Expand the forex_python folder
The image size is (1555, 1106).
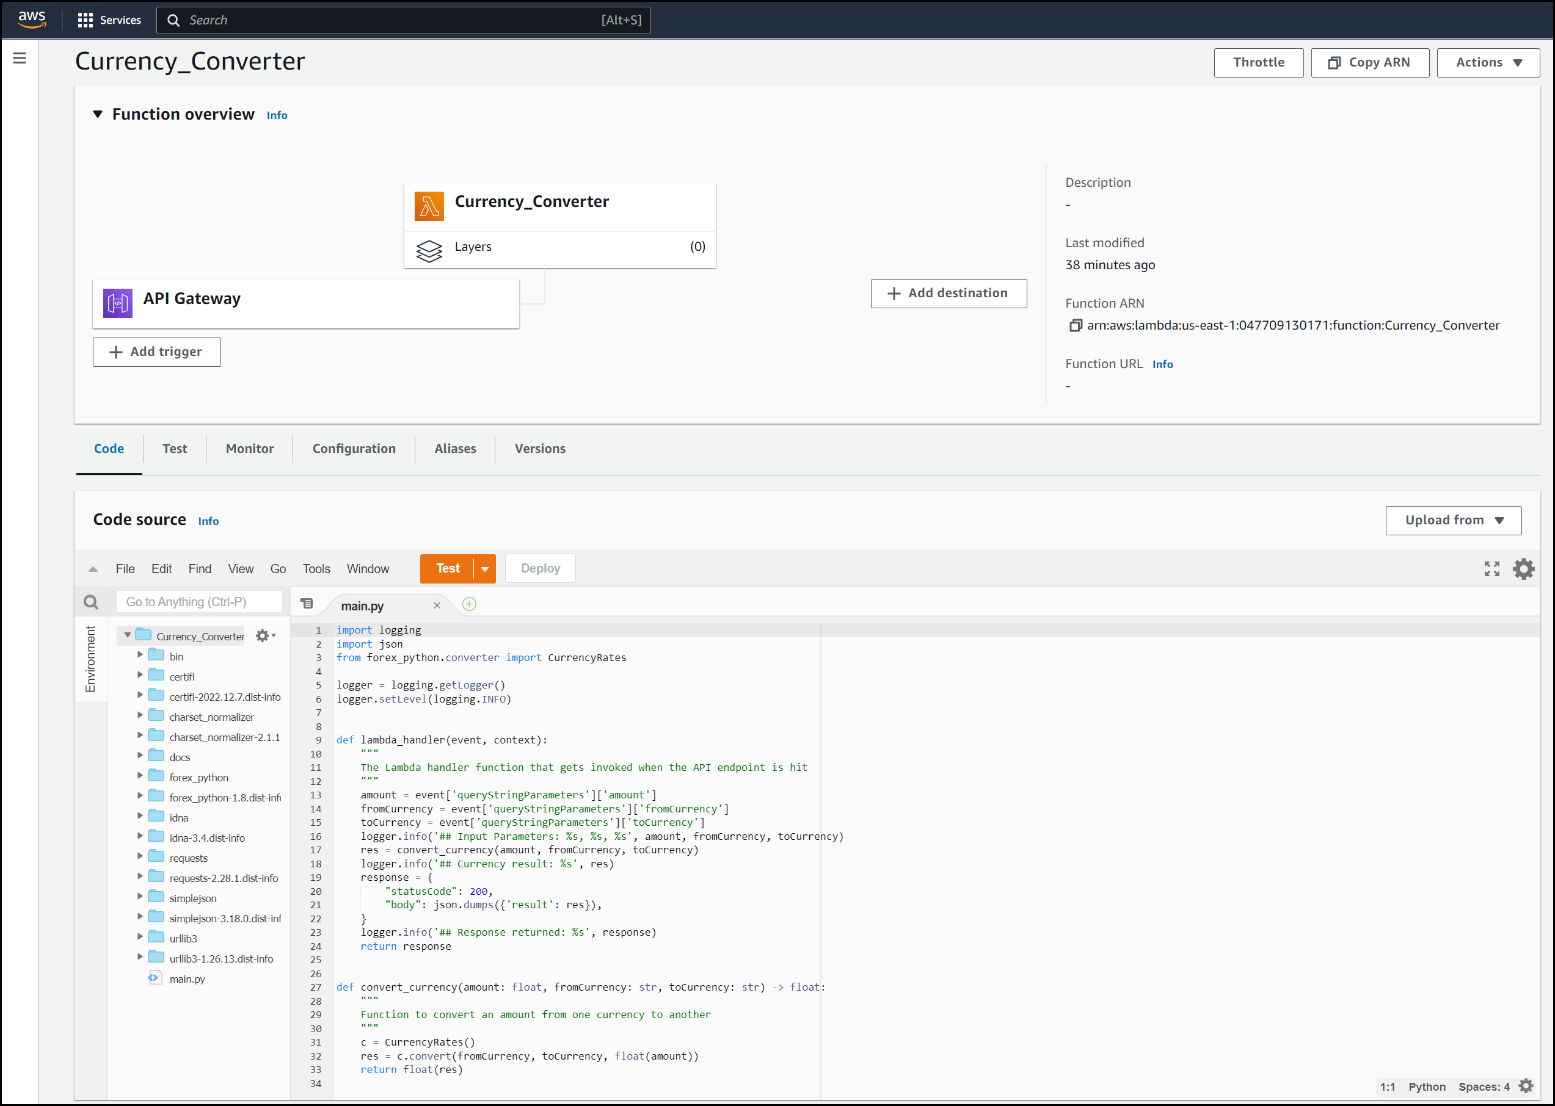point(140,776)
